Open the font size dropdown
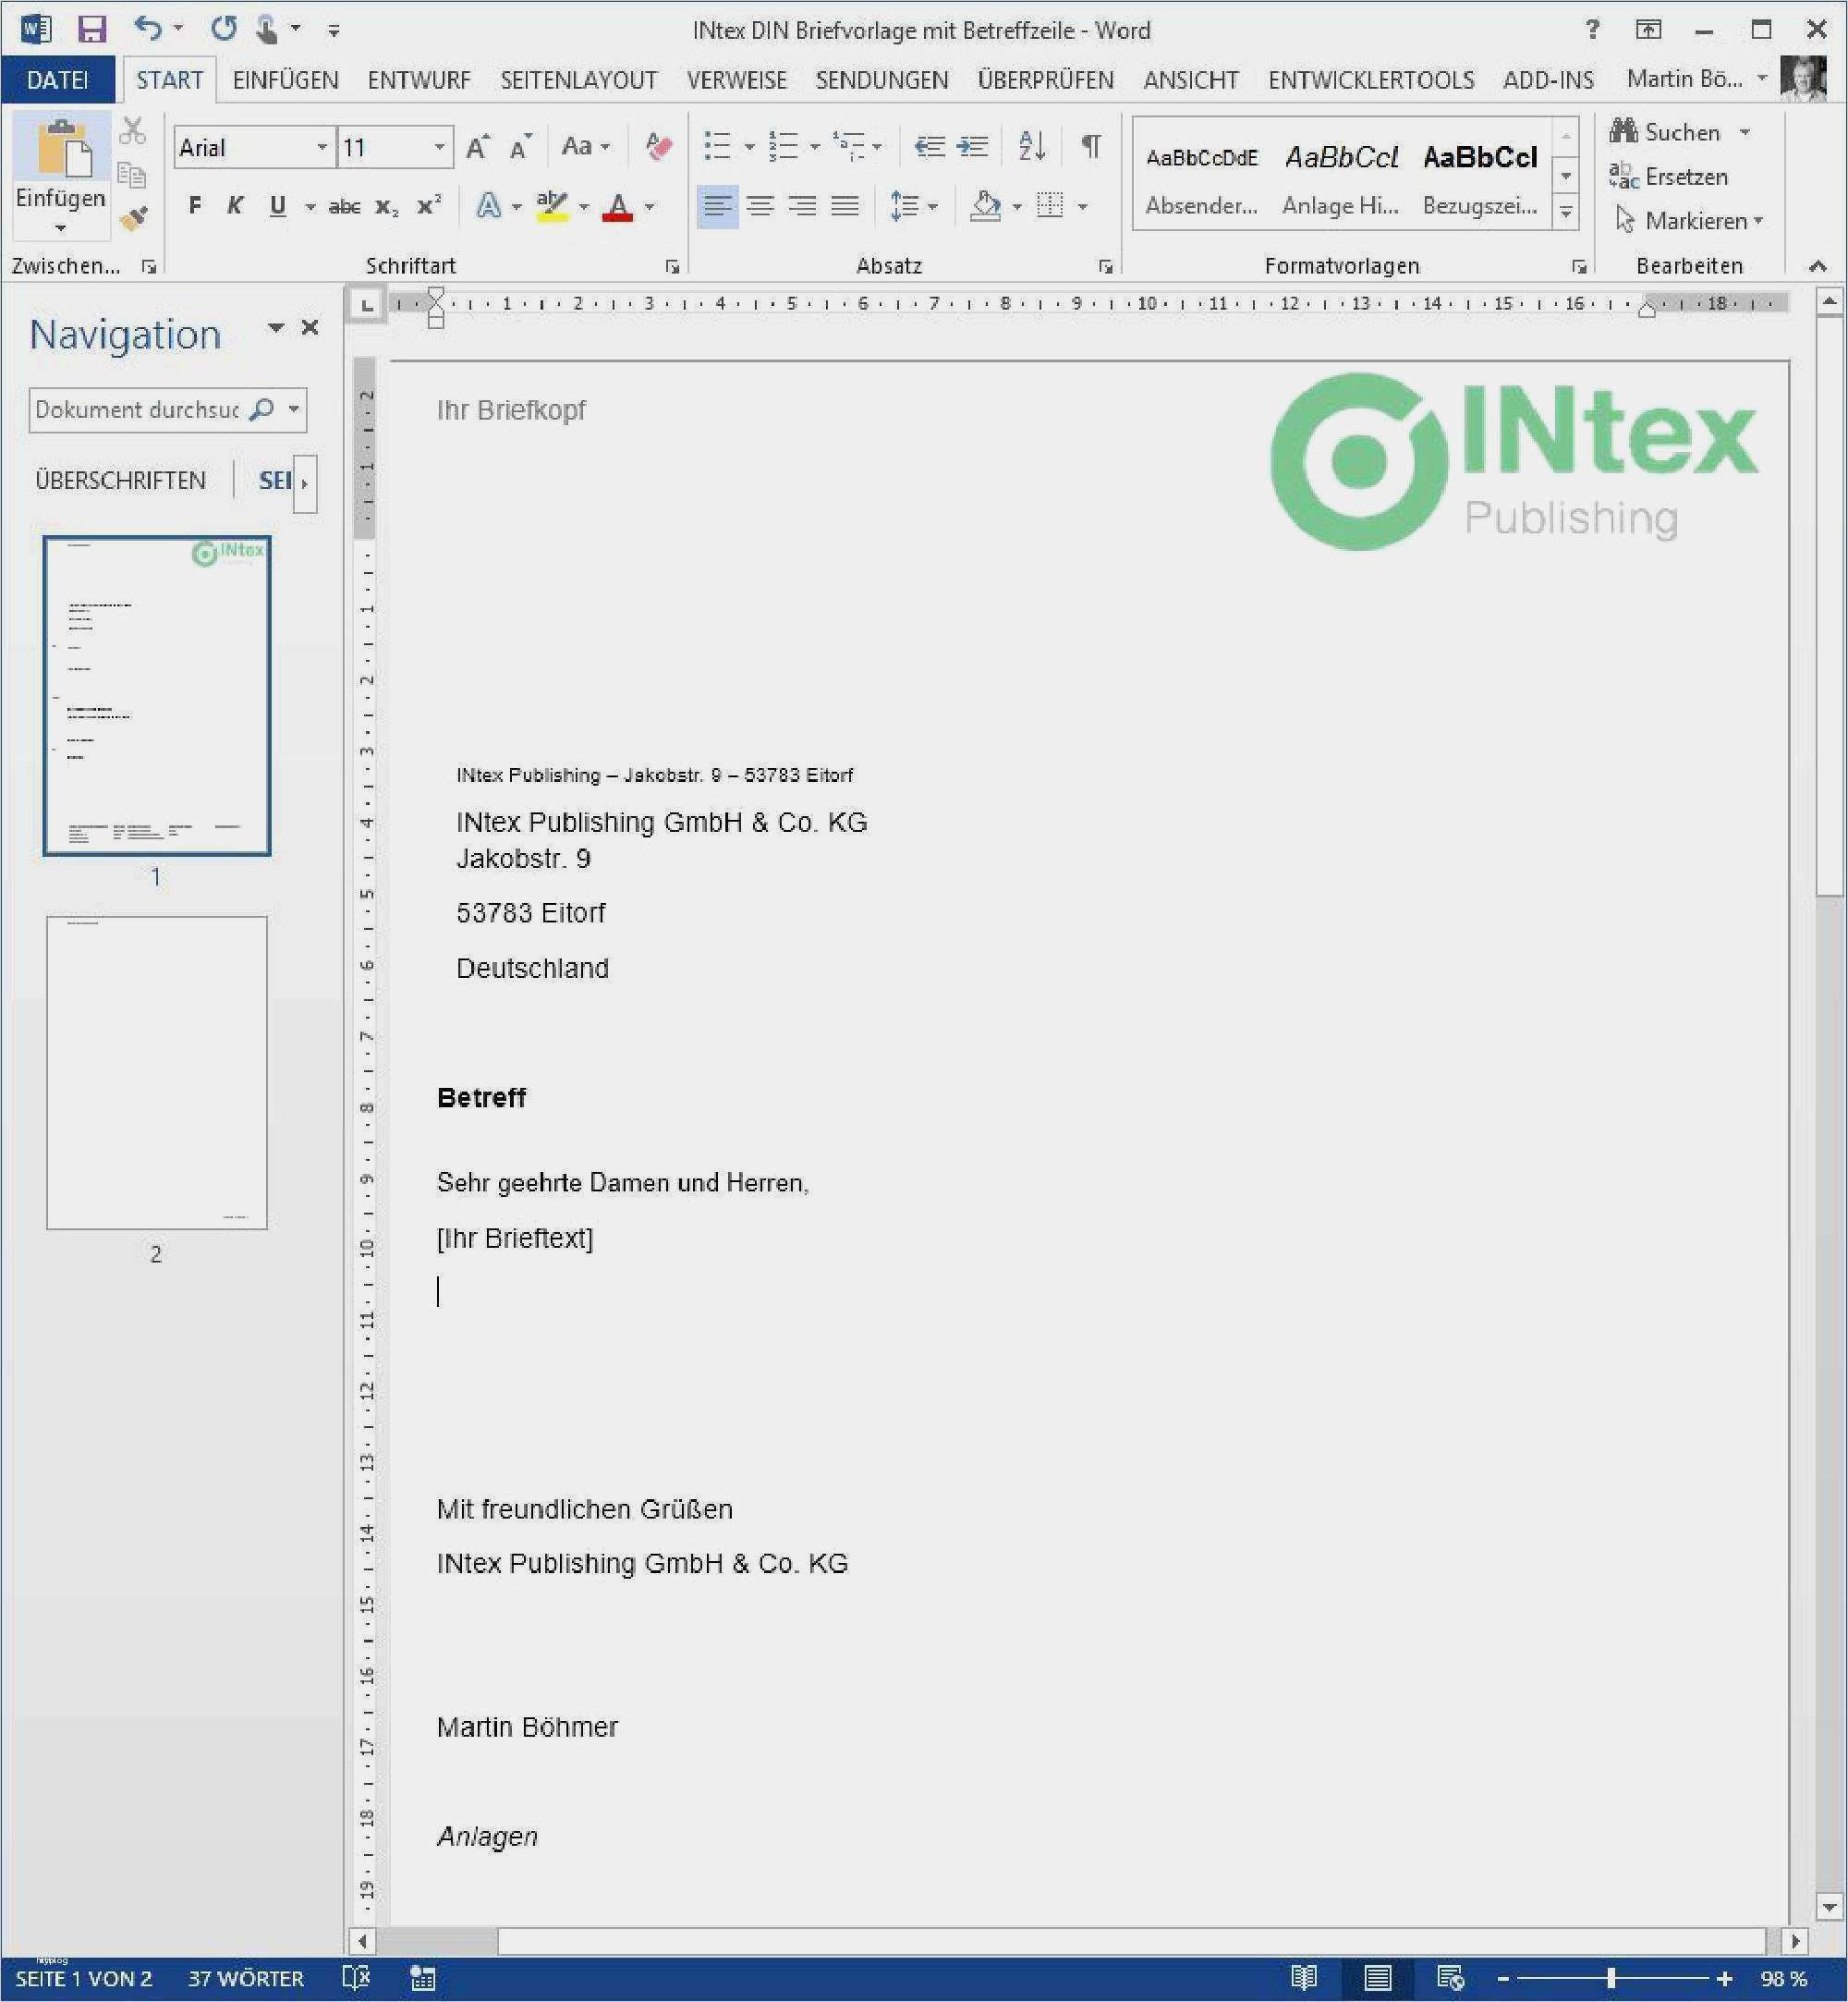 [439, 148]
